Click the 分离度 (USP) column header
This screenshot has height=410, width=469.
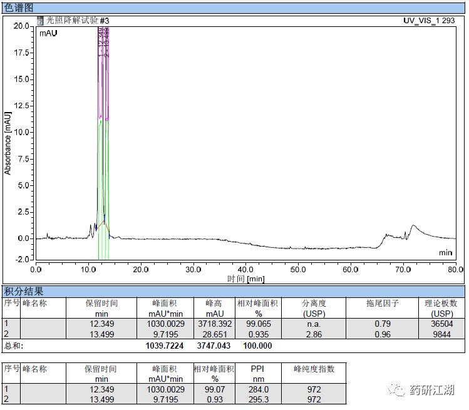tap(314, 308)
